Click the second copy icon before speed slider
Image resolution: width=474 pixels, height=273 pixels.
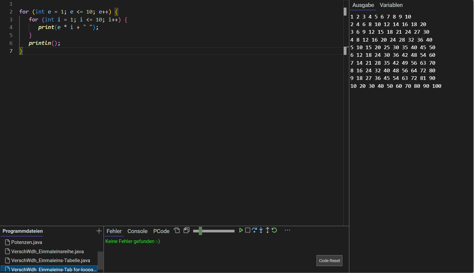click(187, 230)
